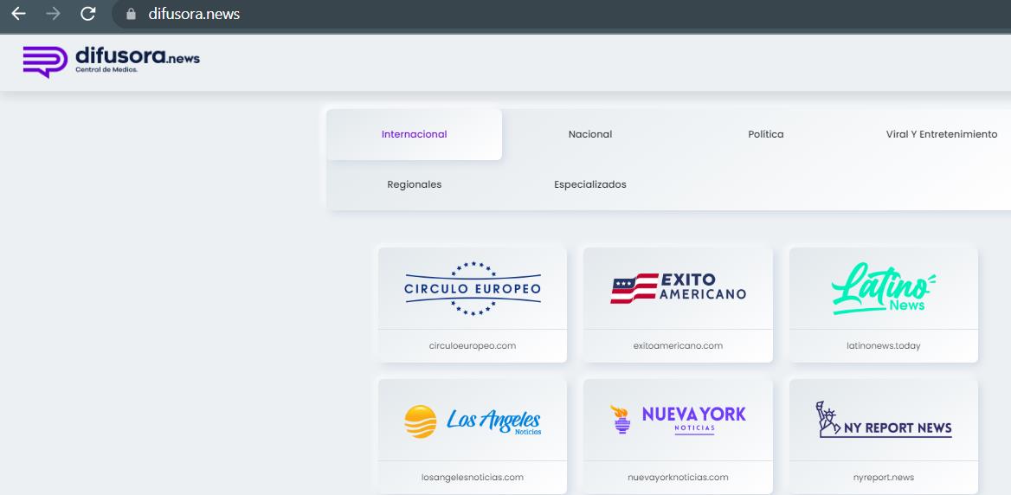Image resolution: width=1011 pixels, height=495 pixels.
Task: Click the "Central de Medios." tagline
Action: pos(106,69)
